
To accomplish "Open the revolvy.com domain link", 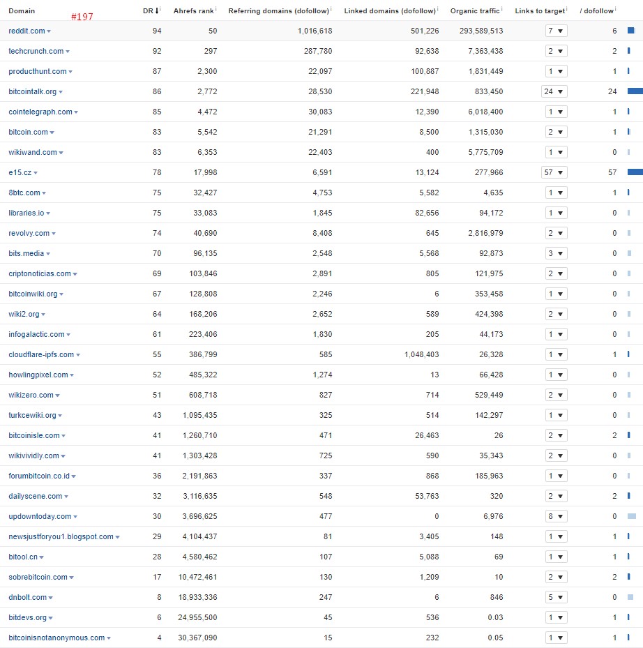I will [x=29, y=234].
